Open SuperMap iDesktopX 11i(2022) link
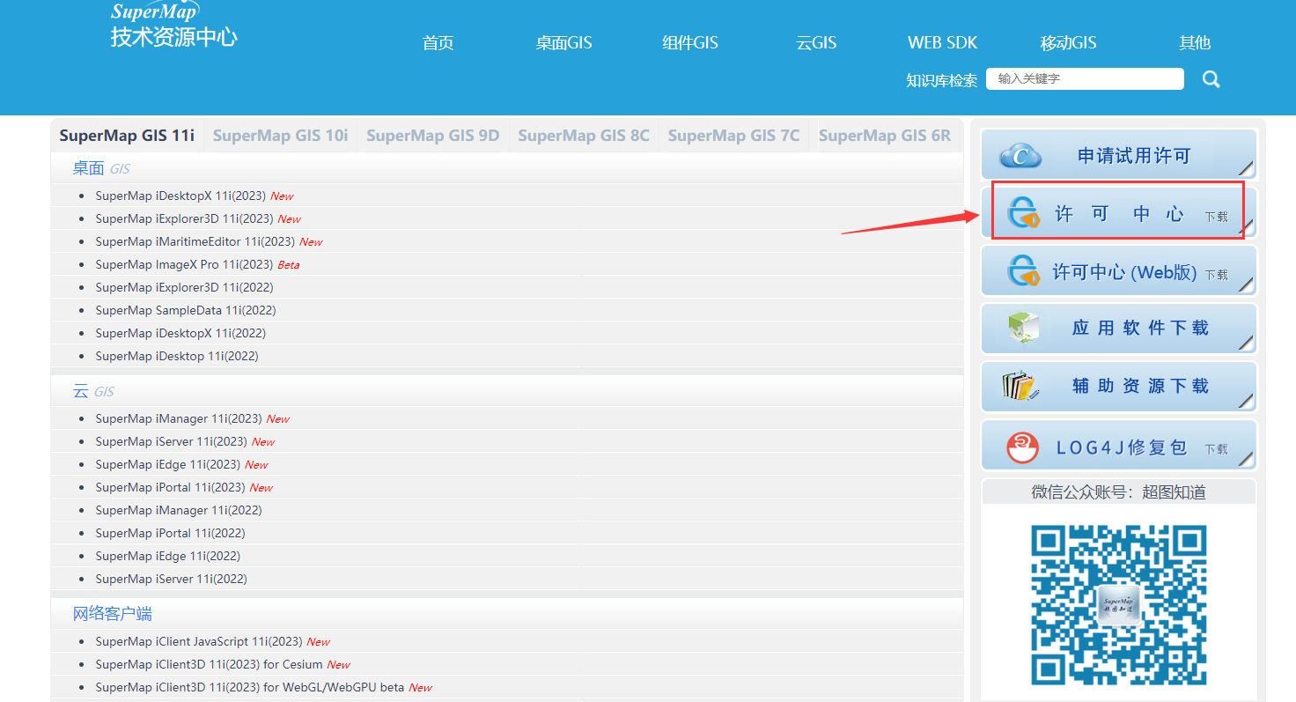 pyautogui.click(x=180, y=333)
